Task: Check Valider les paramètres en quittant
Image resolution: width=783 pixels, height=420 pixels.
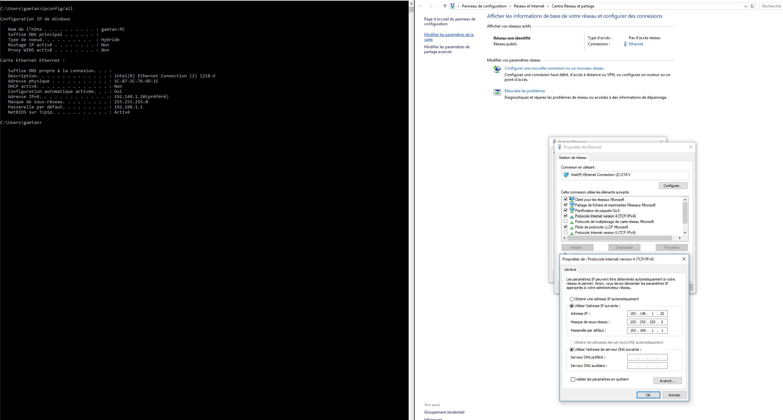Action: pos(573,379)
